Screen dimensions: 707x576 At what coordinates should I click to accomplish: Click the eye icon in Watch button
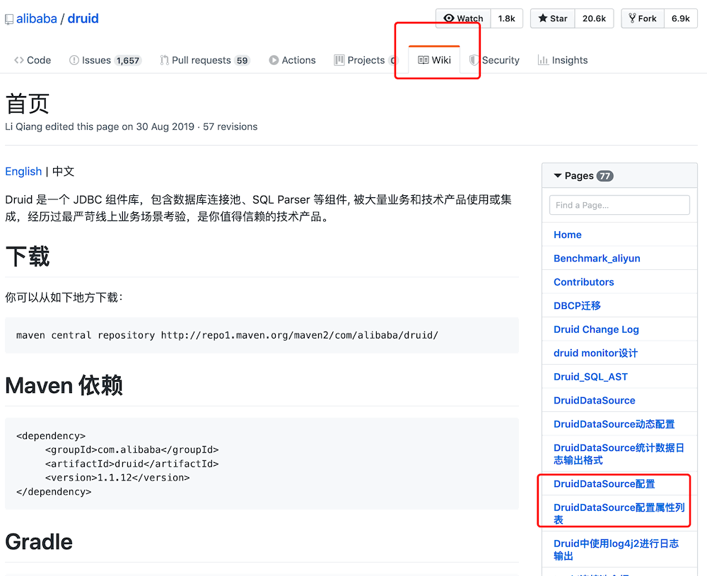click(x=449, y=18)
